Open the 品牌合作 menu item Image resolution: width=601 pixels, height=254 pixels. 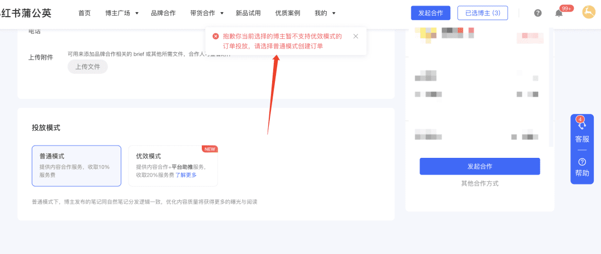(163, 13)
